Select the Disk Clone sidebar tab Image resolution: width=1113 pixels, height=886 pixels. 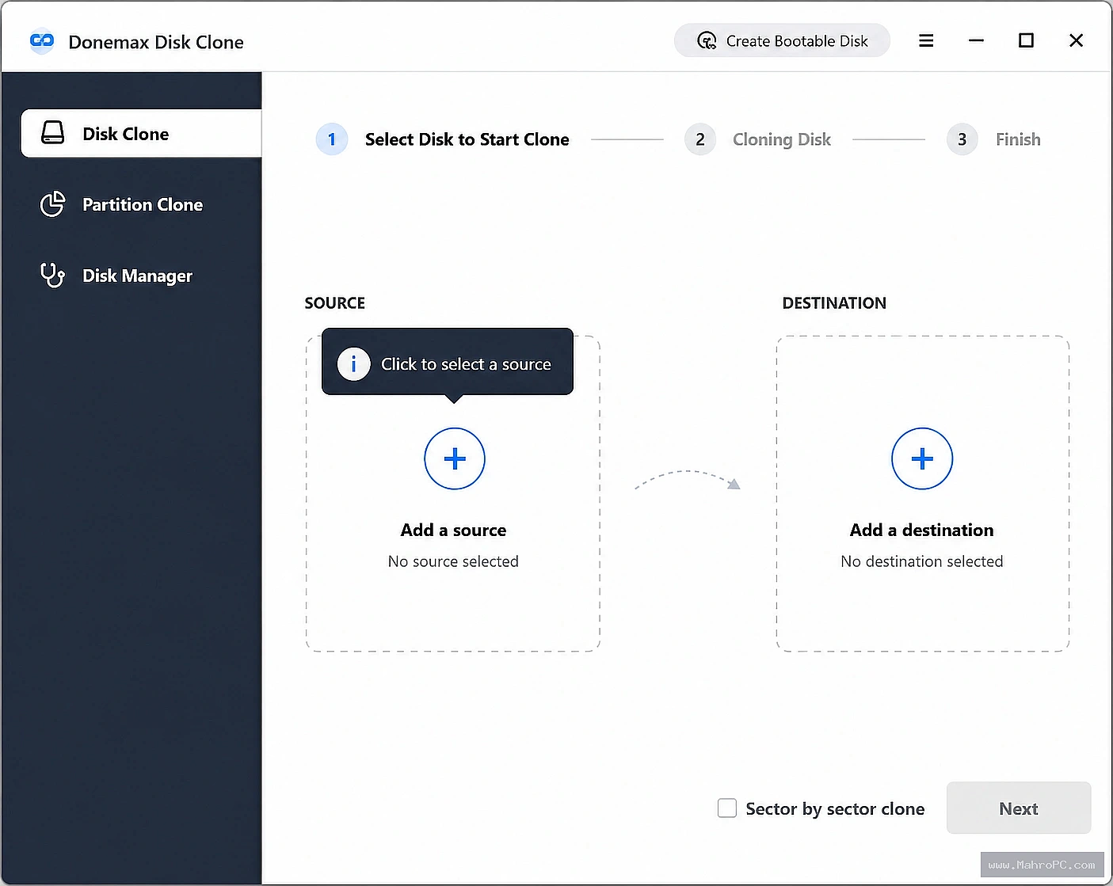(141, 134)
